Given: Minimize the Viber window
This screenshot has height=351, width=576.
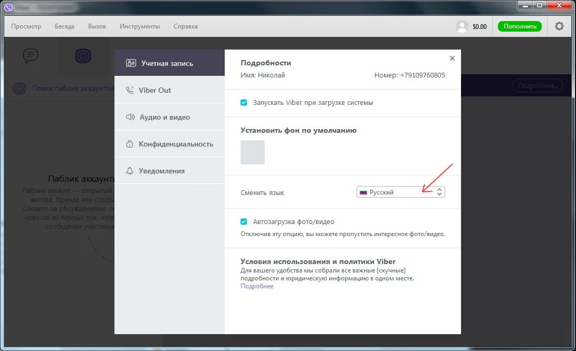Looking at the screenshot, I should pos(526,5).
